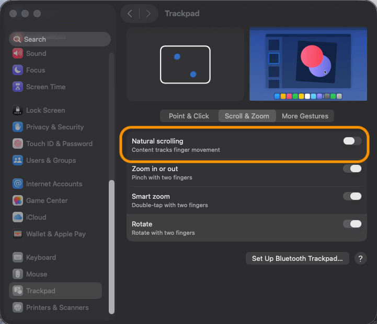Click 'Content tracks finger movement' description

[x=176, y=150]
